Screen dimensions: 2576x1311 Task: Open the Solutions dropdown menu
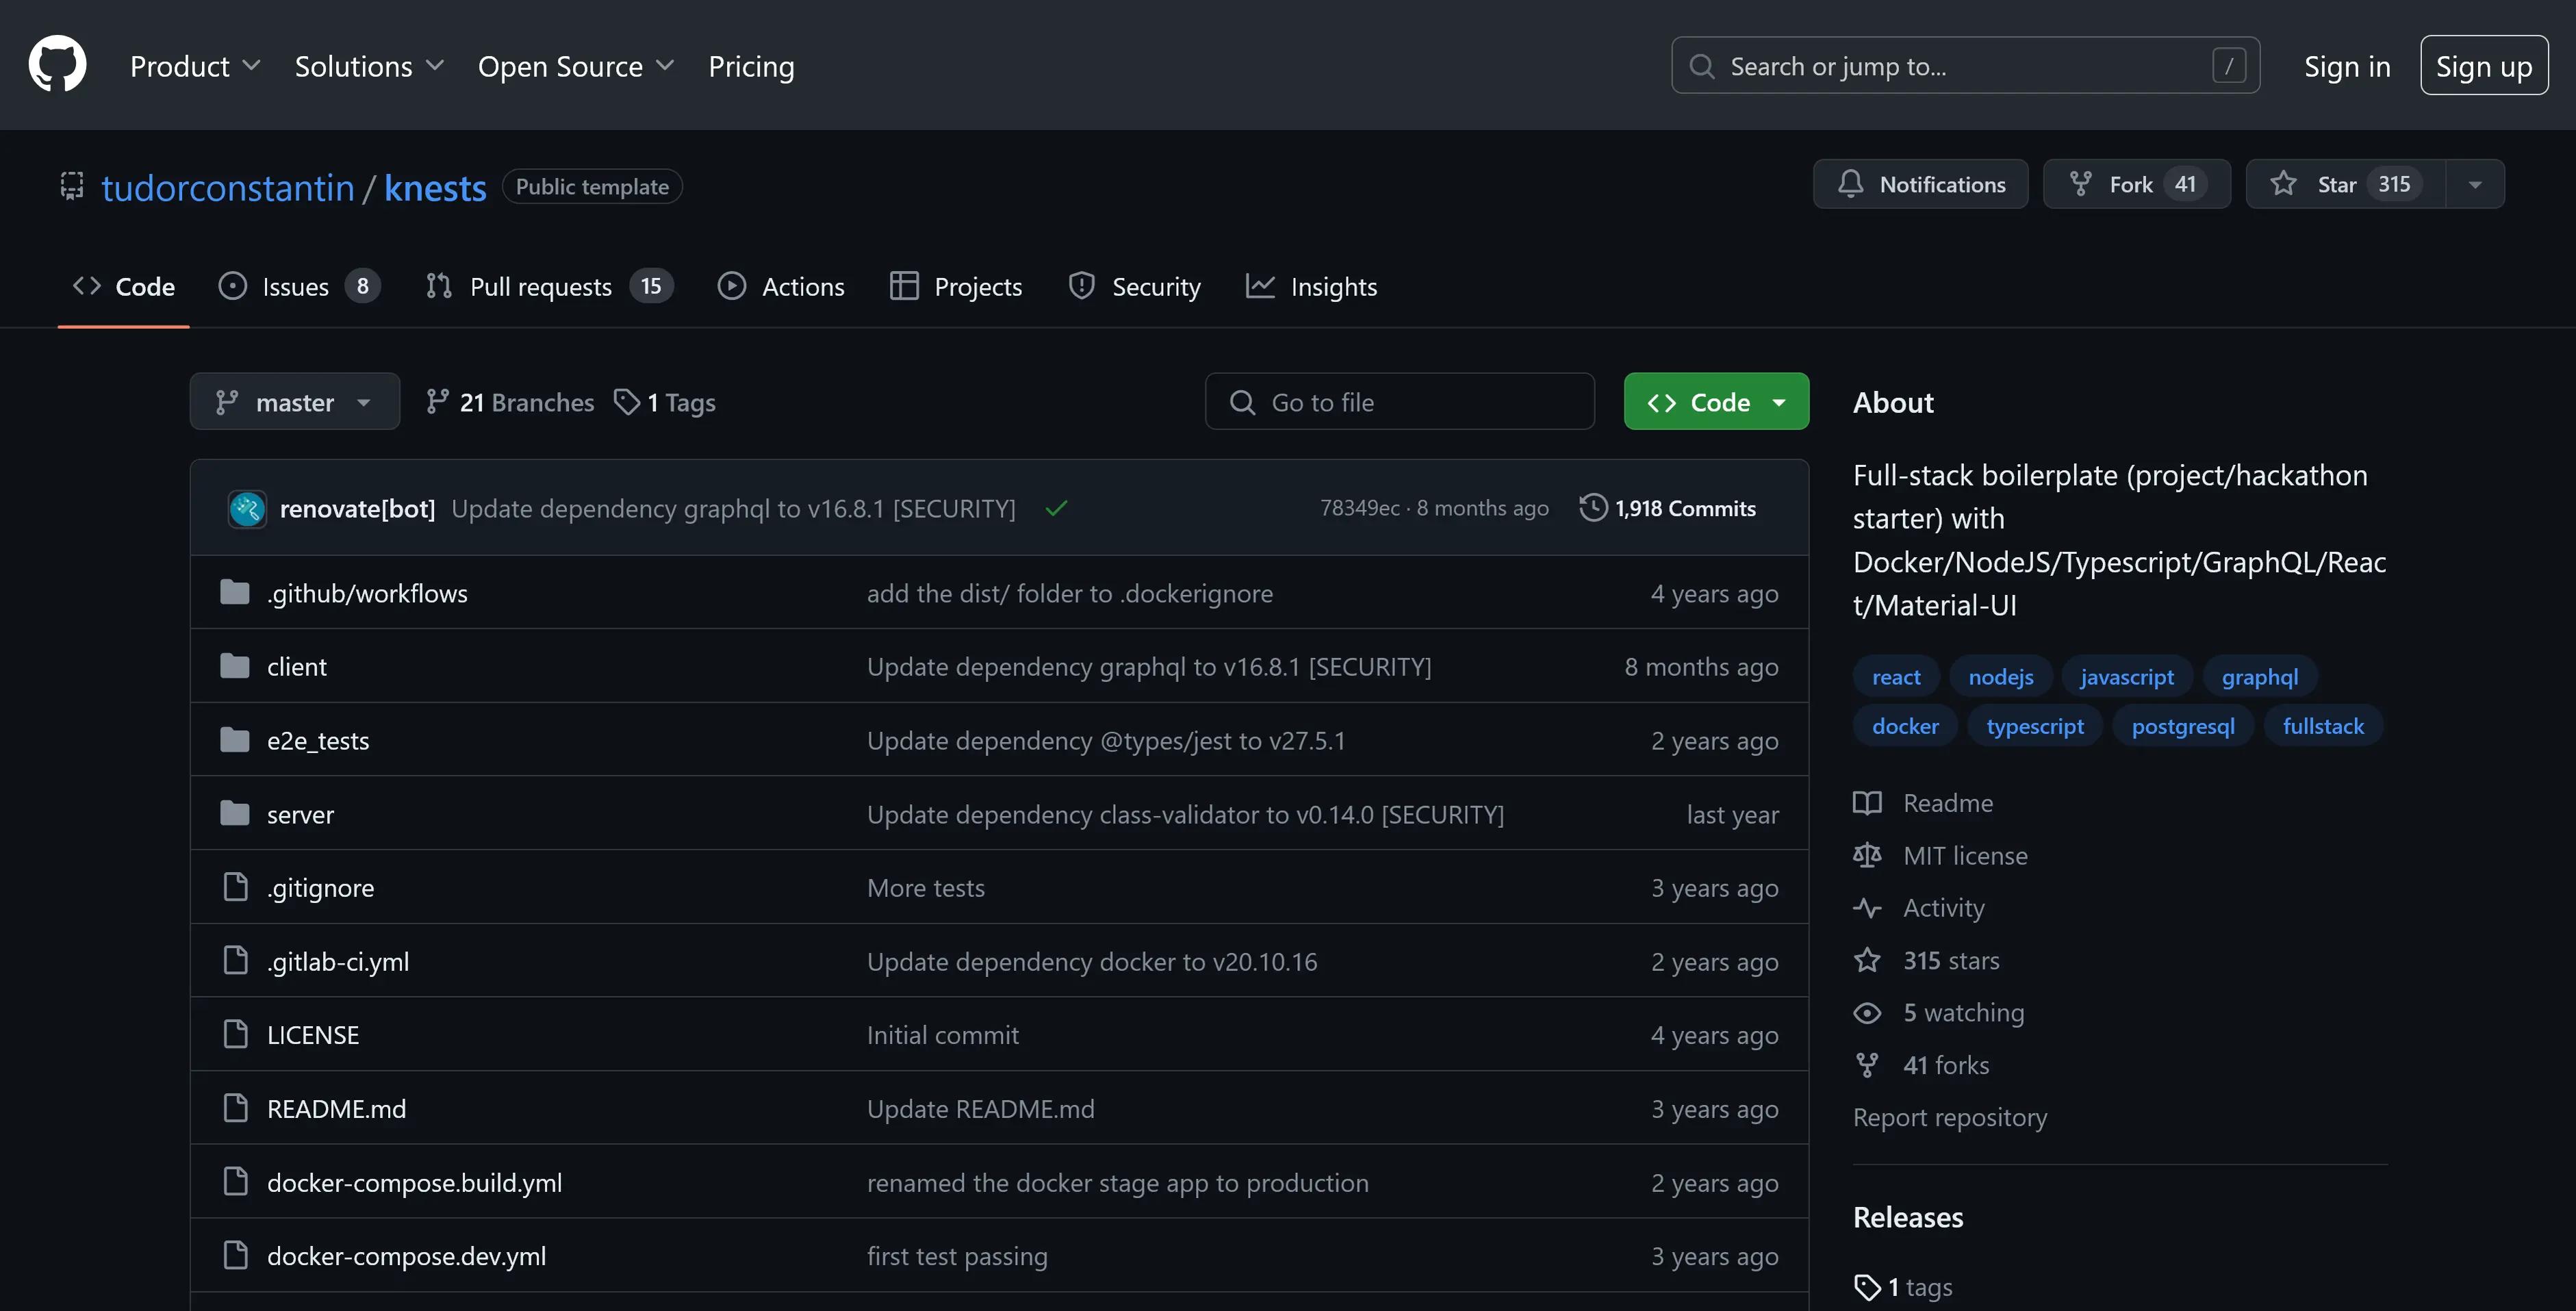click(369, 66)
